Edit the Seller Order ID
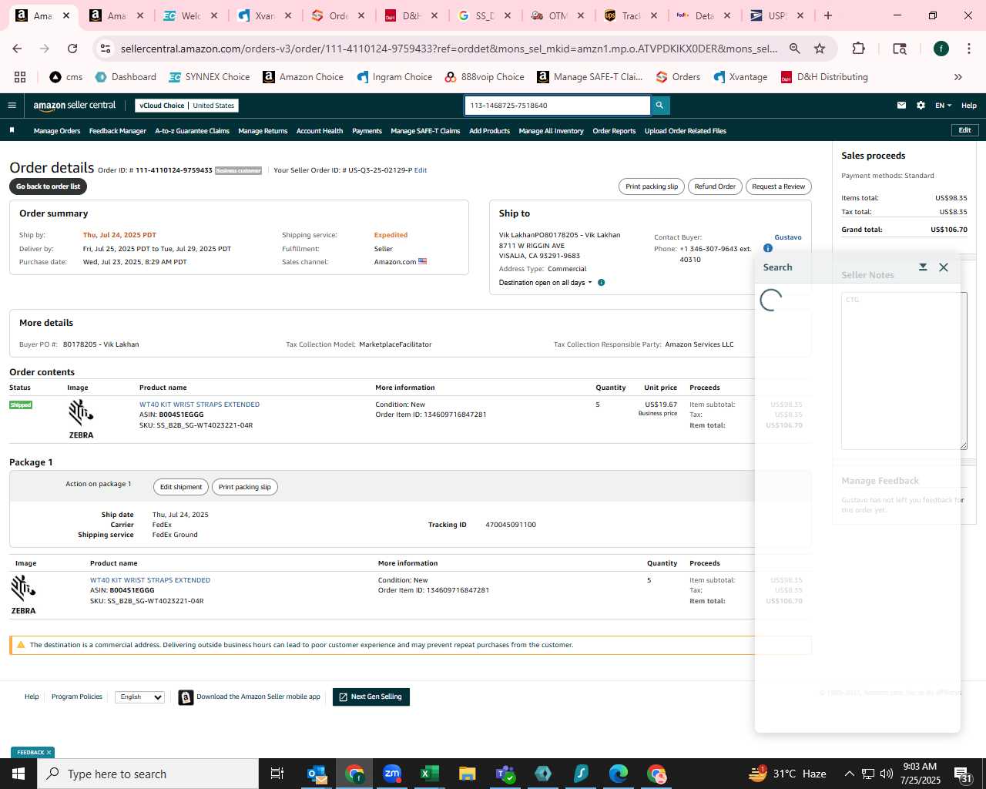Screen dimensions: 986x789 click(x=421, y=170)
